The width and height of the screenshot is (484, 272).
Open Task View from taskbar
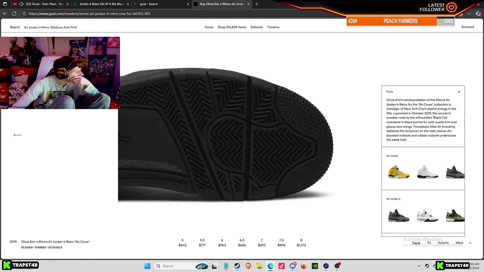(x=214, y=266)
